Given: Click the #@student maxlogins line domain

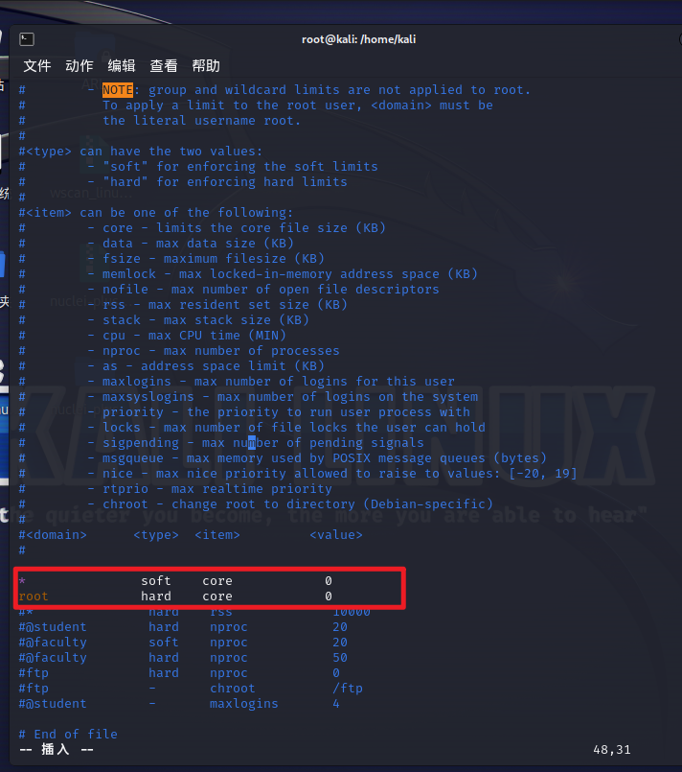Looking at the screenshot, I should (x=53, y=704).
